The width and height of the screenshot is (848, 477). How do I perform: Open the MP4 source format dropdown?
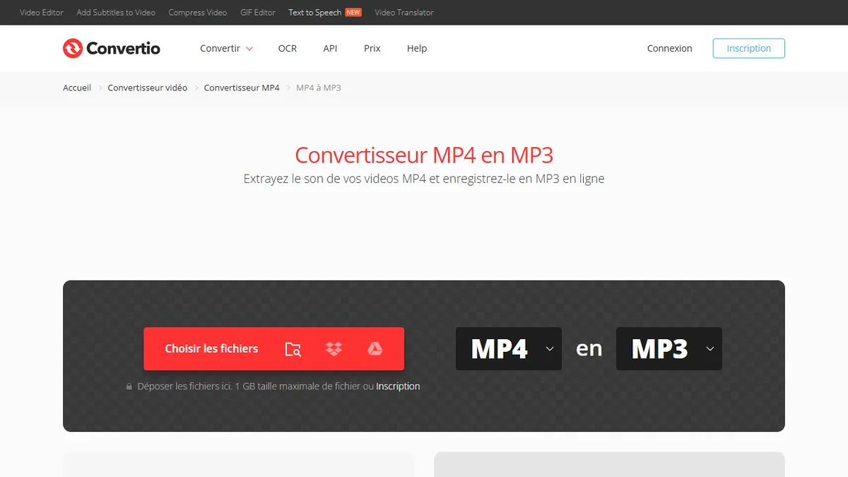pos(509,348)
